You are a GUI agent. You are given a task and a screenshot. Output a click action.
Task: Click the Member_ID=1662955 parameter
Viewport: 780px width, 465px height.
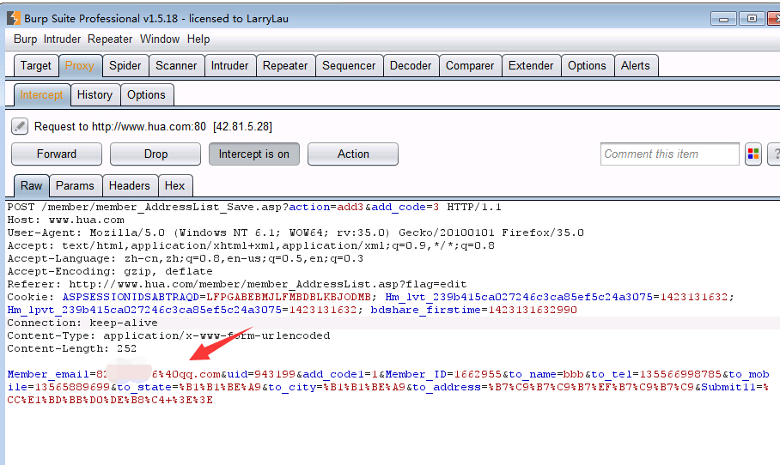point(444,374)
